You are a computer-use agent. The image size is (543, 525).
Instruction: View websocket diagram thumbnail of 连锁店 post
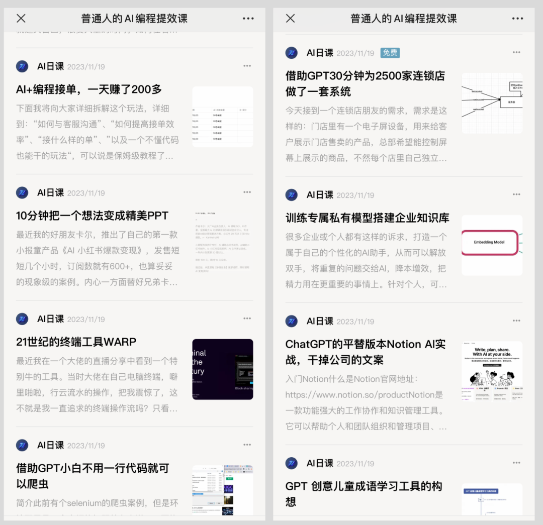pyautogui.click(x=492, y=103)
